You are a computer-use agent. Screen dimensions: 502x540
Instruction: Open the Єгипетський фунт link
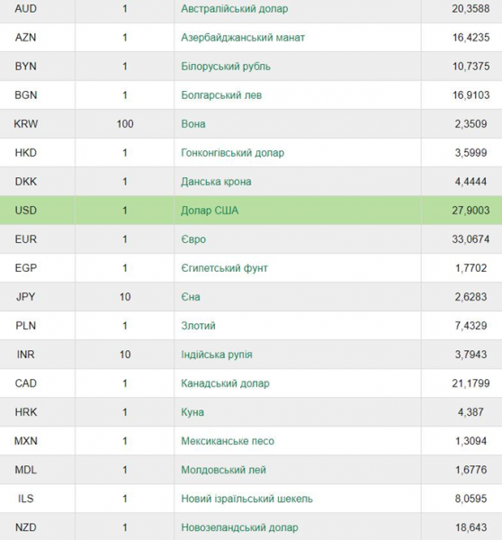[225, 268]
